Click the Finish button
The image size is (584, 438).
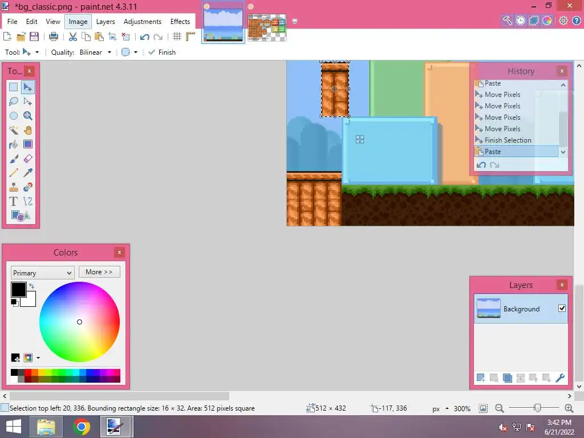[x=162, y=52]
